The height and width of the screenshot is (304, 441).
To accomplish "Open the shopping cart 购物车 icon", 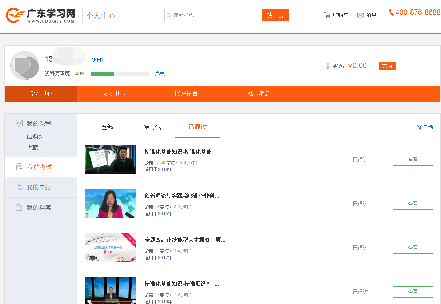I will (x=327, y=15).
